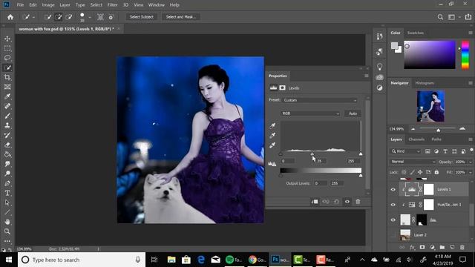Select the Eraser tool
Screen dimensions: 475x267
point(7,145)
